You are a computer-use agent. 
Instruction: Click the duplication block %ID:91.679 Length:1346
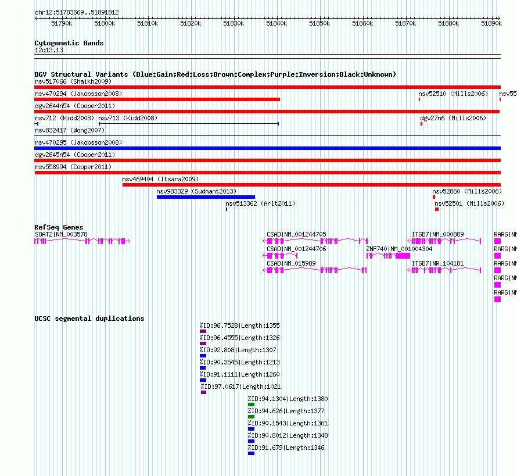[252, 453]
